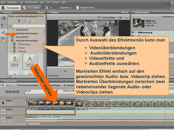Collapse the Videoüberblendungen folder

pyautogui.click(x=9, y=40)
